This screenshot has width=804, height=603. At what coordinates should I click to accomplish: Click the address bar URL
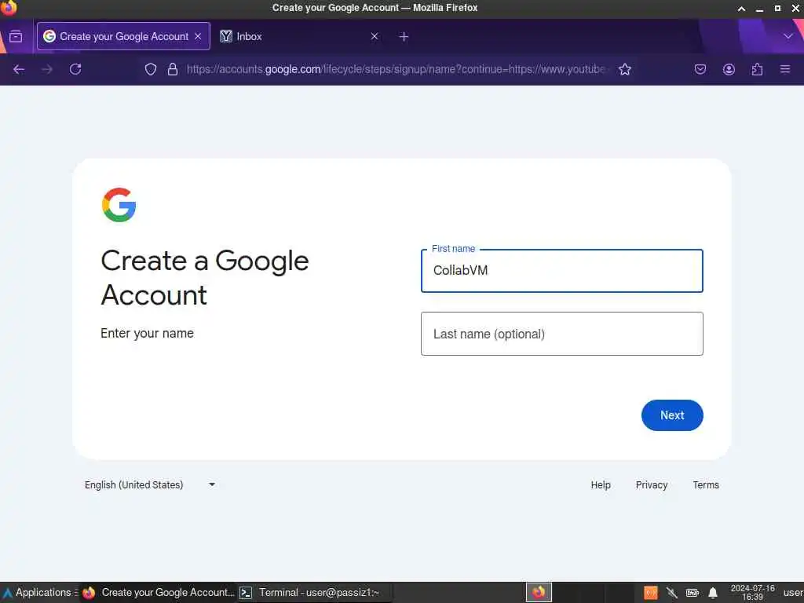tap(396, 69)
